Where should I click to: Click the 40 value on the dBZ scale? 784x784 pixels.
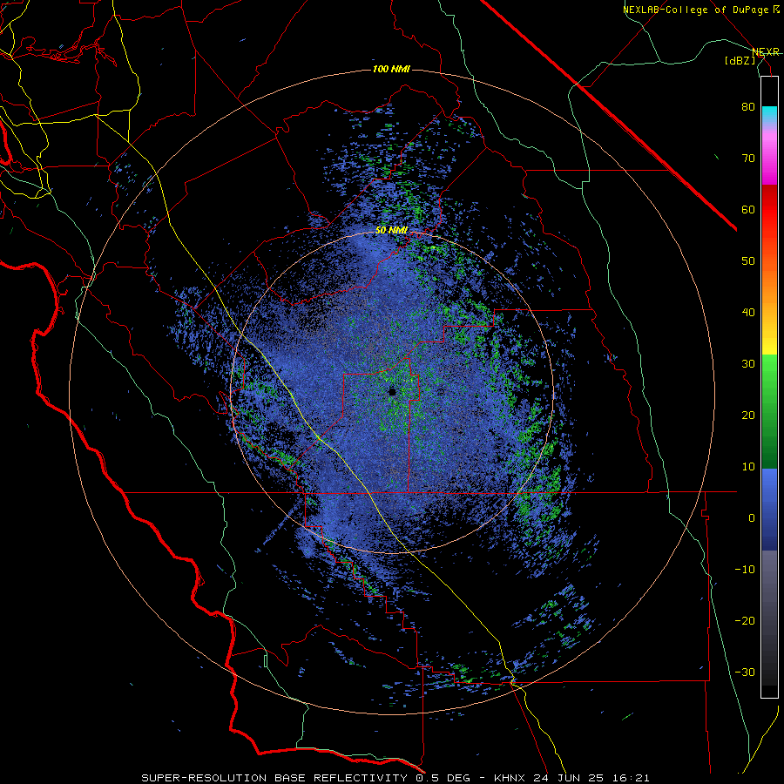coord(748,313)
